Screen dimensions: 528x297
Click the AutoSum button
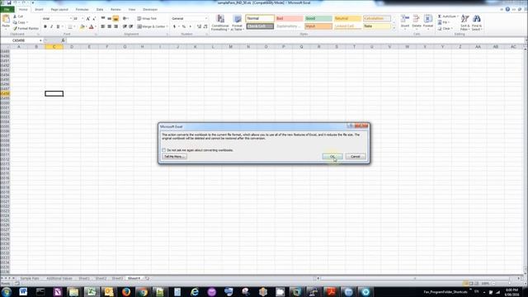[447, 16]
